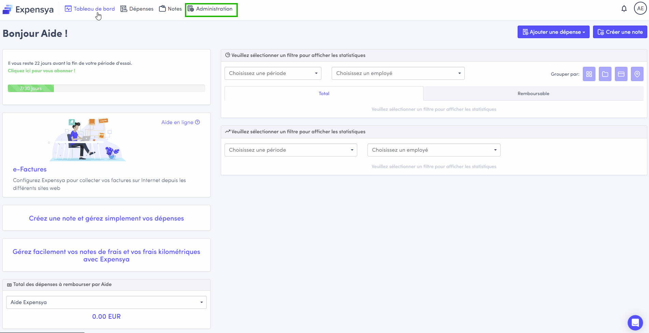Expand the first 'Choisissez une période' dropdown
The image size is (649, 333).
(x=273, y=73)
